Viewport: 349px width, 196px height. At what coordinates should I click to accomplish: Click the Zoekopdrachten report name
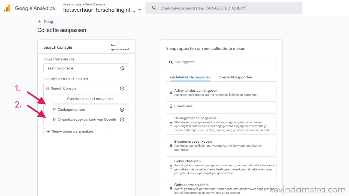(71, 110)
